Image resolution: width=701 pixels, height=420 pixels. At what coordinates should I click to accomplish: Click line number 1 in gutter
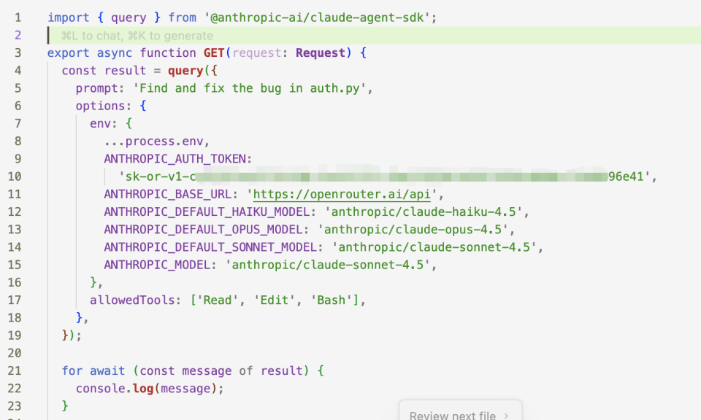pyautogui.click(x=18, y=17)
